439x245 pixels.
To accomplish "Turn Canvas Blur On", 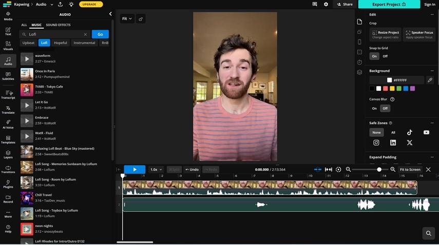I will (374, 108).
